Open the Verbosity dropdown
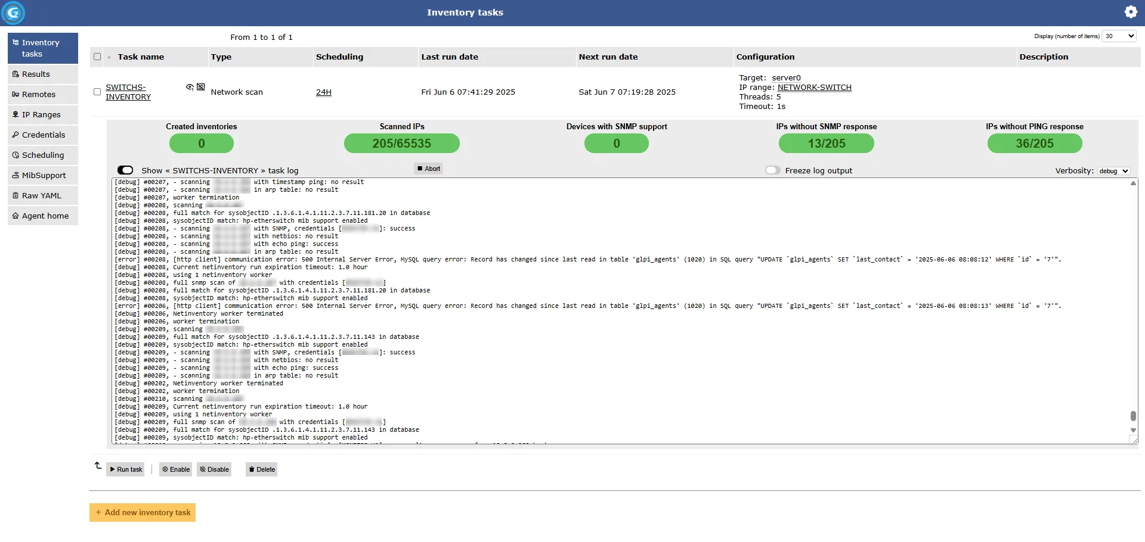Screen dimensions: 1145x542 1113,171
